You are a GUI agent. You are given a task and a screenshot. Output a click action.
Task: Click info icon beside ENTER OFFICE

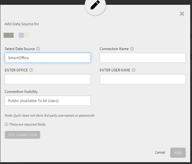click(x=31, y=70)
